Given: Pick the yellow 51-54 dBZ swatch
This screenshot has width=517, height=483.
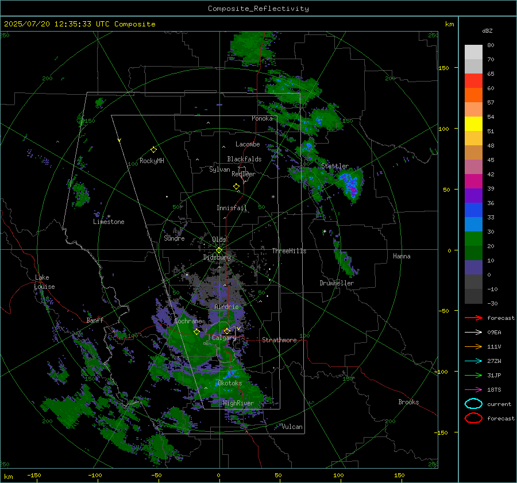Looking at the screenshot, I should pyautogui.click(x=473, y=124).
